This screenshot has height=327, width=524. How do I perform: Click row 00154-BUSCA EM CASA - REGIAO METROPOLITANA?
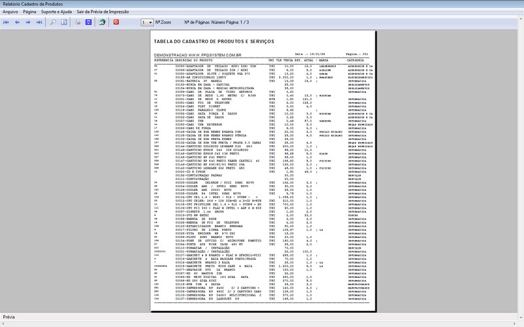pyautogui.click(x=263, y=88)
